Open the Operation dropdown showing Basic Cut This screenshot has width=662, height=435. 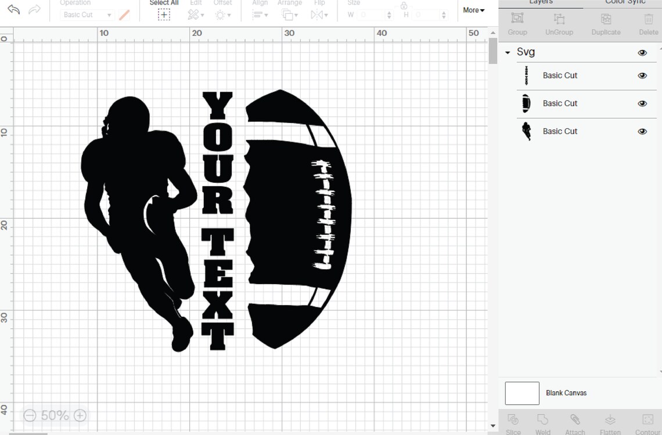coord(87,14)
